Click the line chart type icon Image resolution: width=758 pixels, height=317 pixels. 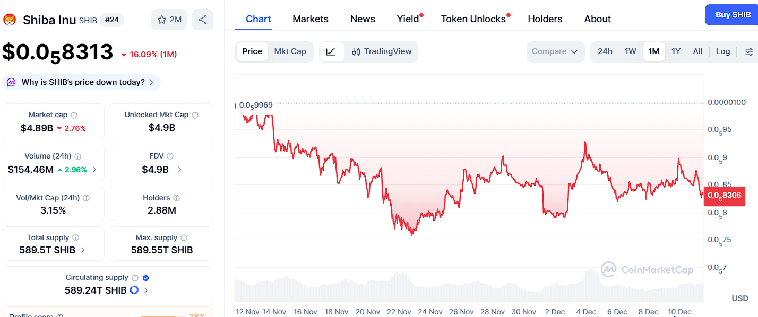331,51
